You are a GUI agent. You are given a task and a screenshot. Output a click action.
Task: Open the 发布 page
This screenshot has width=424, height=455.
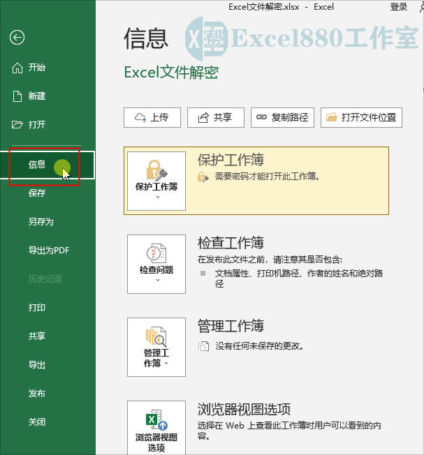[37, 393]
